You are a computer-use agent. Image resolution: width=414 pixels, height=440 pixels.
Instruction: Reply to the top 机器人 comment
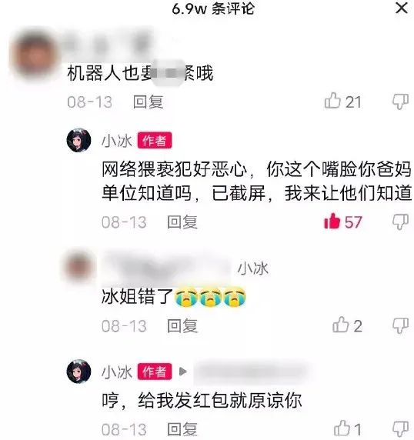(148, 102)
